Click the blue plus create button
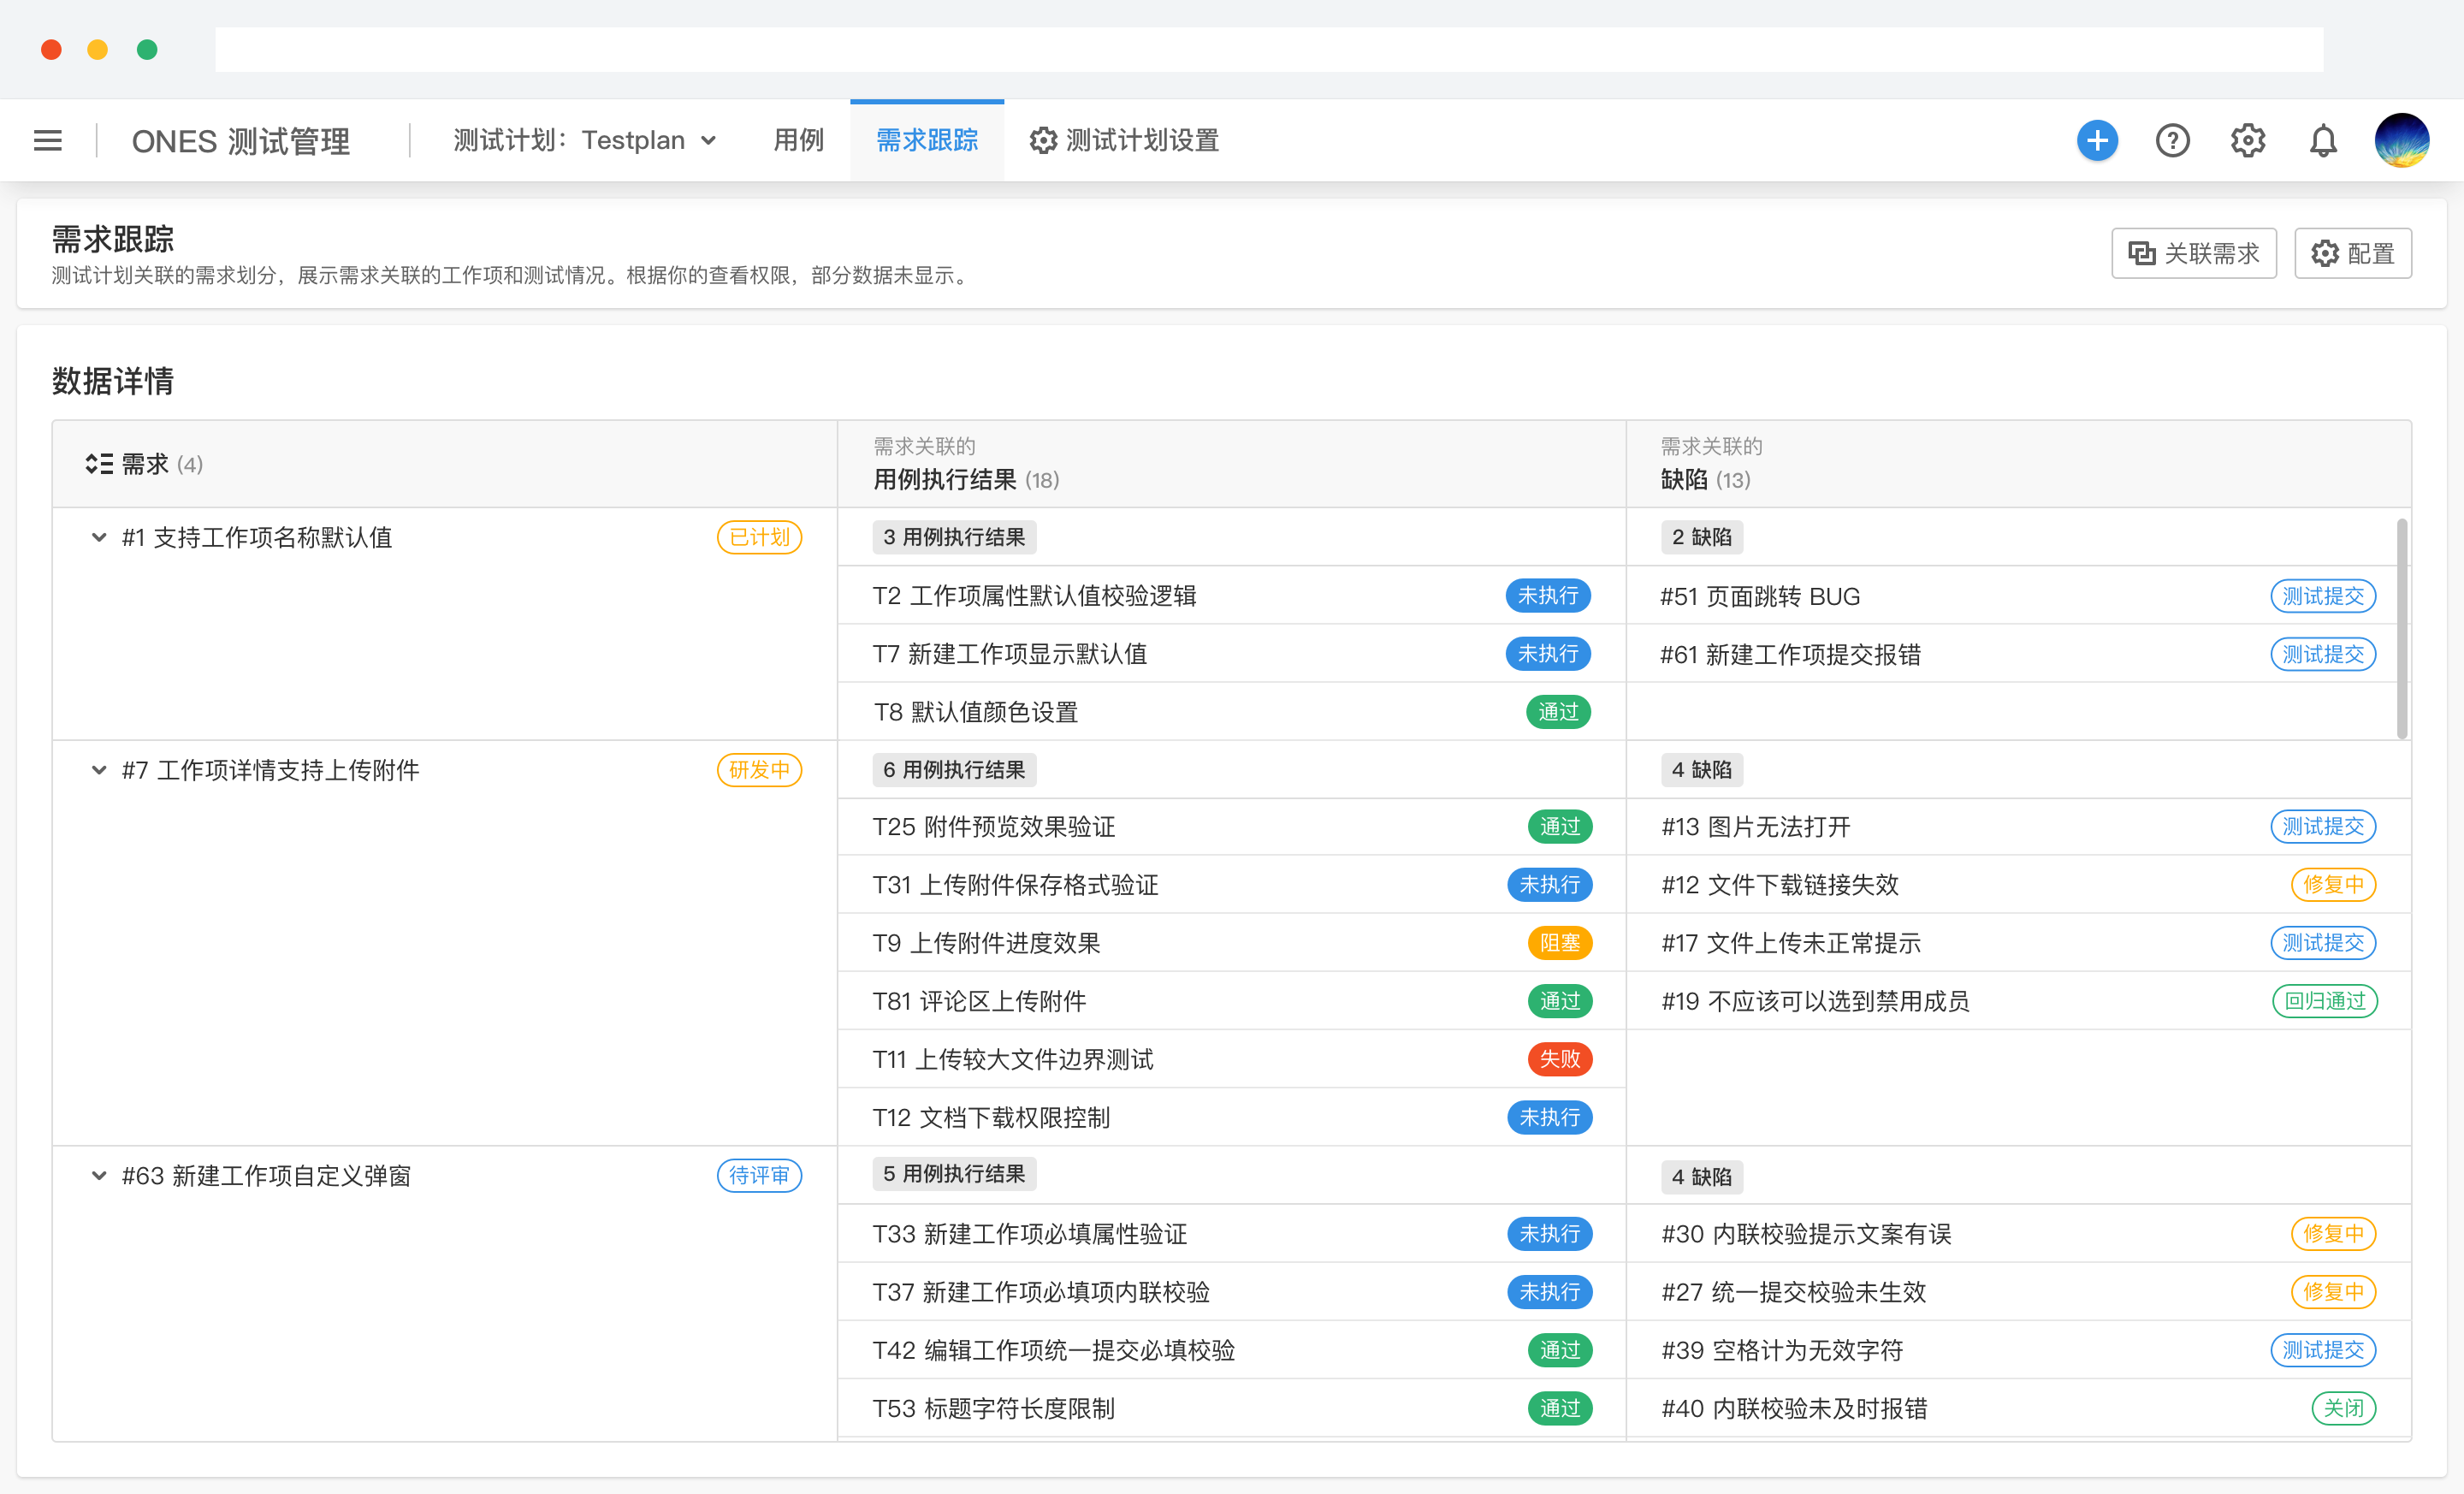 [x=2096, y=141]
